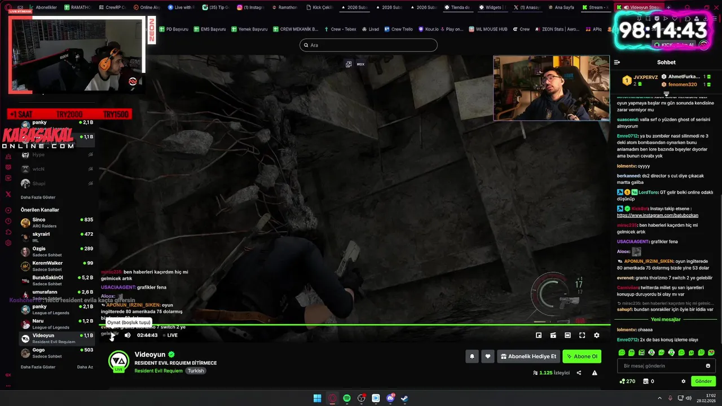Screen dimensions: 722x406
Task: Open Steam from the taskbar
Action: [x=405, y=398]
